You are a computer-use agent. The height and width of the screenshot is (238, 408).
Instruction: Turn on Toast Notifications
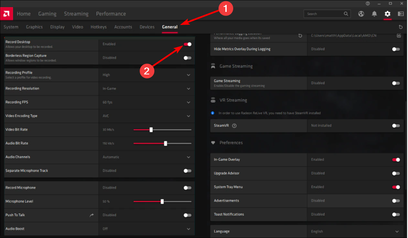click(396, 214)
